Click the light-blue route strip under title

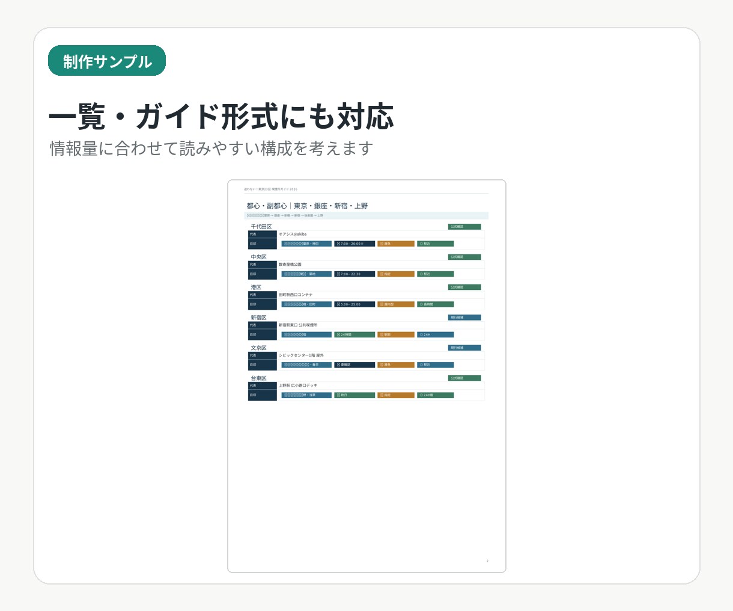[x=366, y=215]
